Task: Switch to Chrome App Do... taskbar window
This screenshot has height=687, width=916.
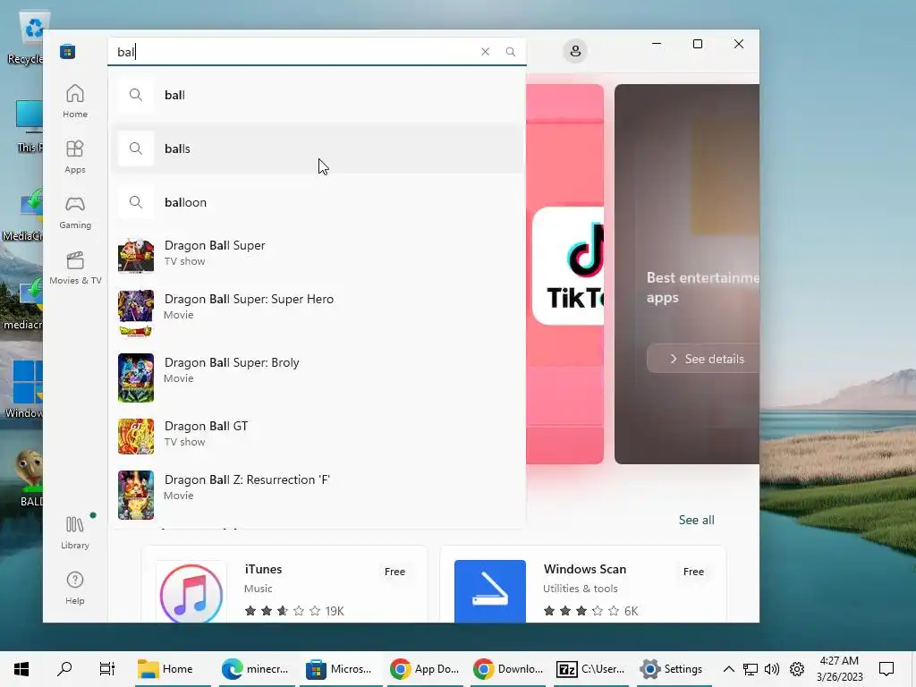Action: 425,669
